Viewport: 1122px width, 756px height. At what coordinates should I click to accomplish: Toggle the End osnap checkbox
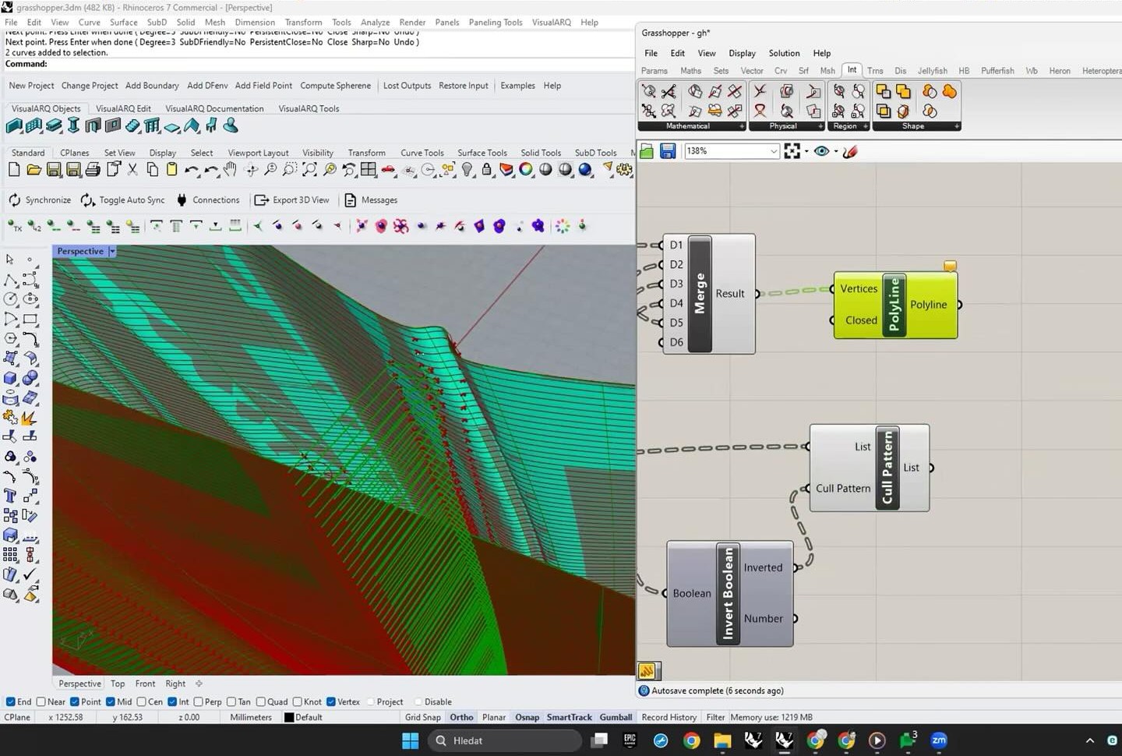(10, 701)
